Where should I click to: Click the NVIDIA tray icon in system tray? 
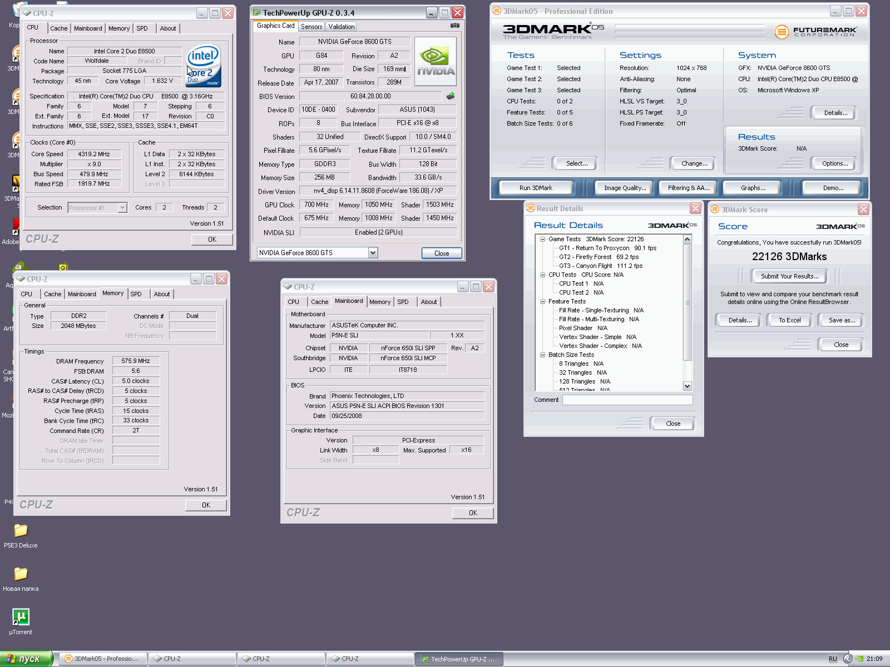(859, 659)
